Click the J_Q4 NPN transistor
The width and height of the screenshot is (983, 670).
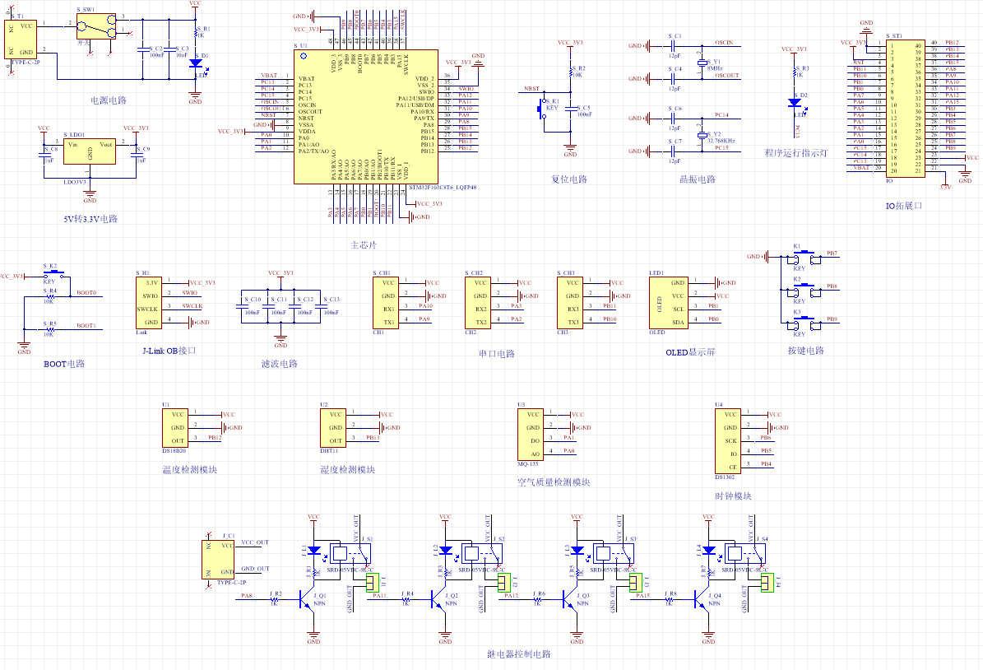click(x=702, y=600)
